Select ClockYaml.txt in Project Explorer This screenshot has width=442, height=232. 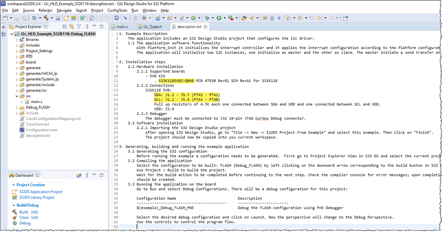[x=38, y=124]
